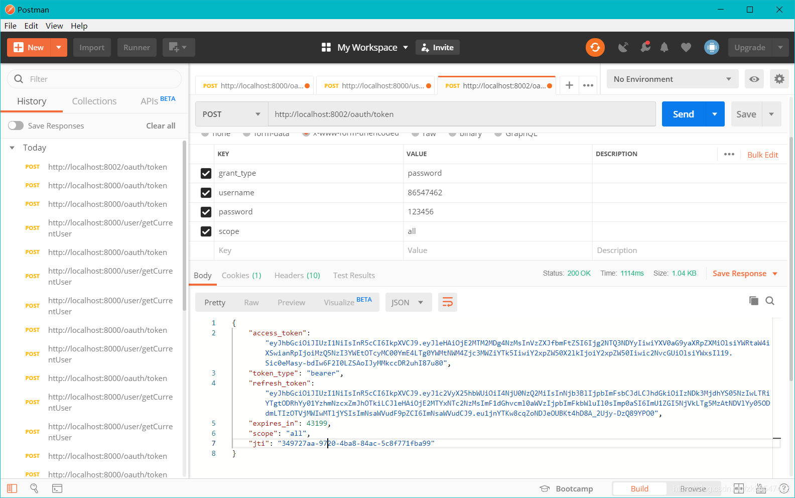The image size is (795, 498).
Task: Switch to the Preview response view
Action: [x=291, y=302]
